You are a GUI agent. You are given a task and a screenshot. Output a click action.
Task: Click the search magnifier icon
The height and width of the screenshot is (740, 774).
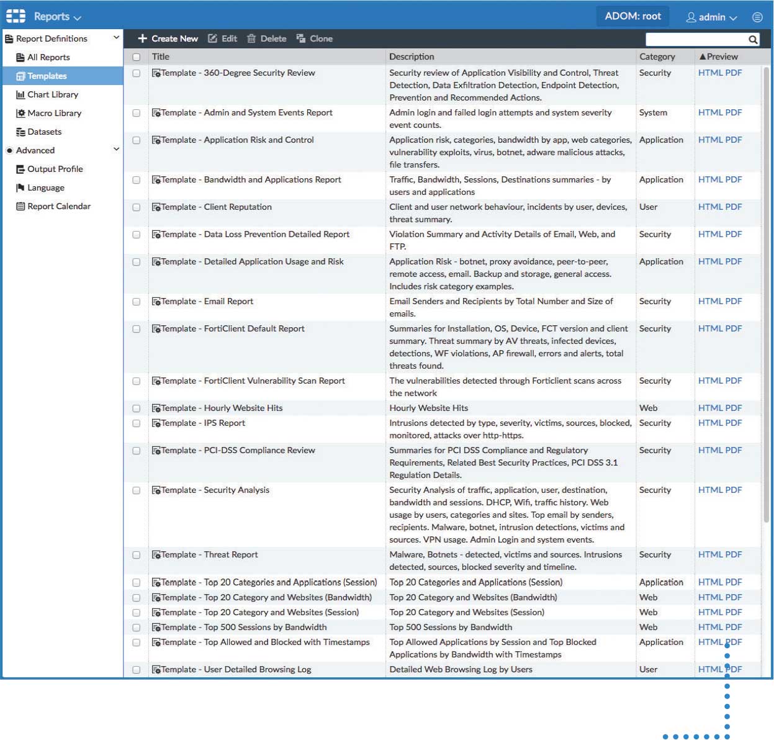[753, 40]
